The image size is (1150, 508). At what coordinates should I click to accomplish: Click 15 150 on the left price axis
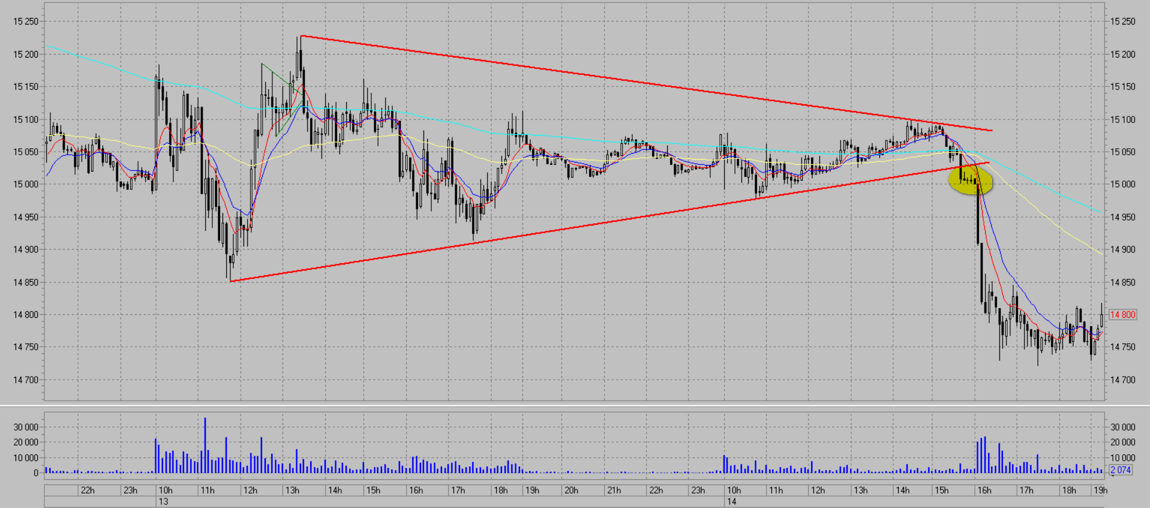point(26,87)
